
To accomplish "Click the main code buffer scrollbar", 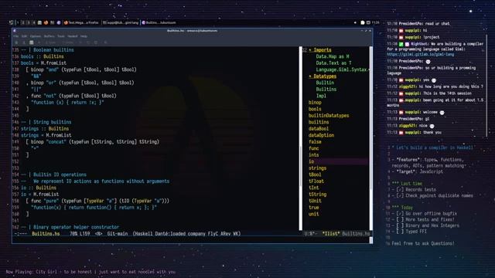I will click(x=300, y=138).
